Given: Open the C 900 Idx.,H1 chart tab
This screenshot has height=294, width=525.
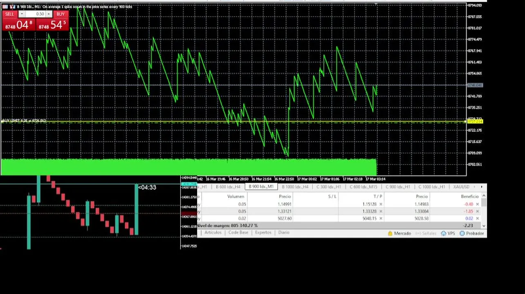Looking at the screenshot, I should [x=397, y=187].
